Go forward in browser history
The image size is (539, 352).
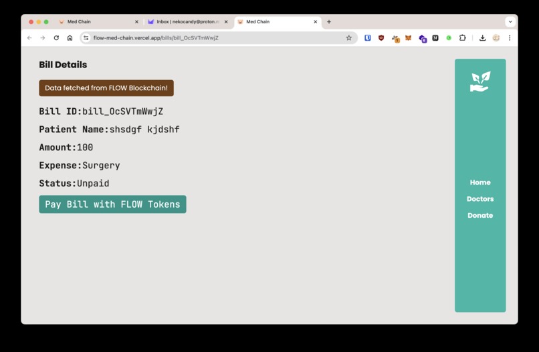coord(43,38)
